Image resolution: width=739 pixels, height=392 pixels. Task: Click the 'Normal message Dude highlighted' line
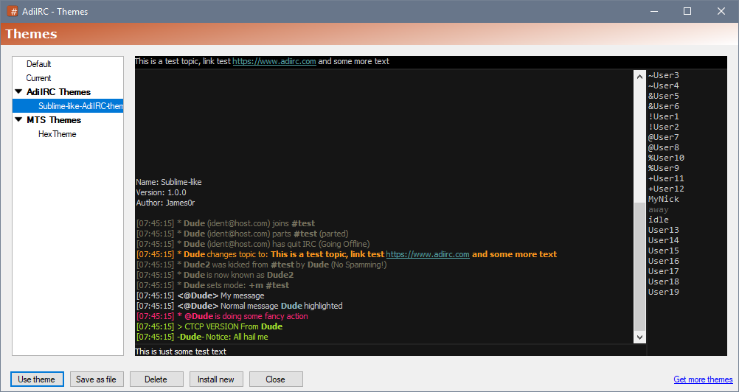[240, 307]
